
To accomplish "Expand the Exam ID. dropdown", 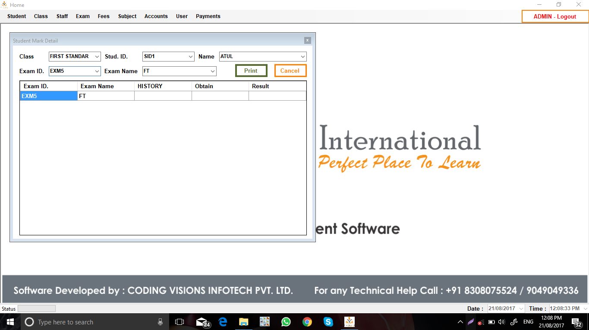I will [97, 71].
